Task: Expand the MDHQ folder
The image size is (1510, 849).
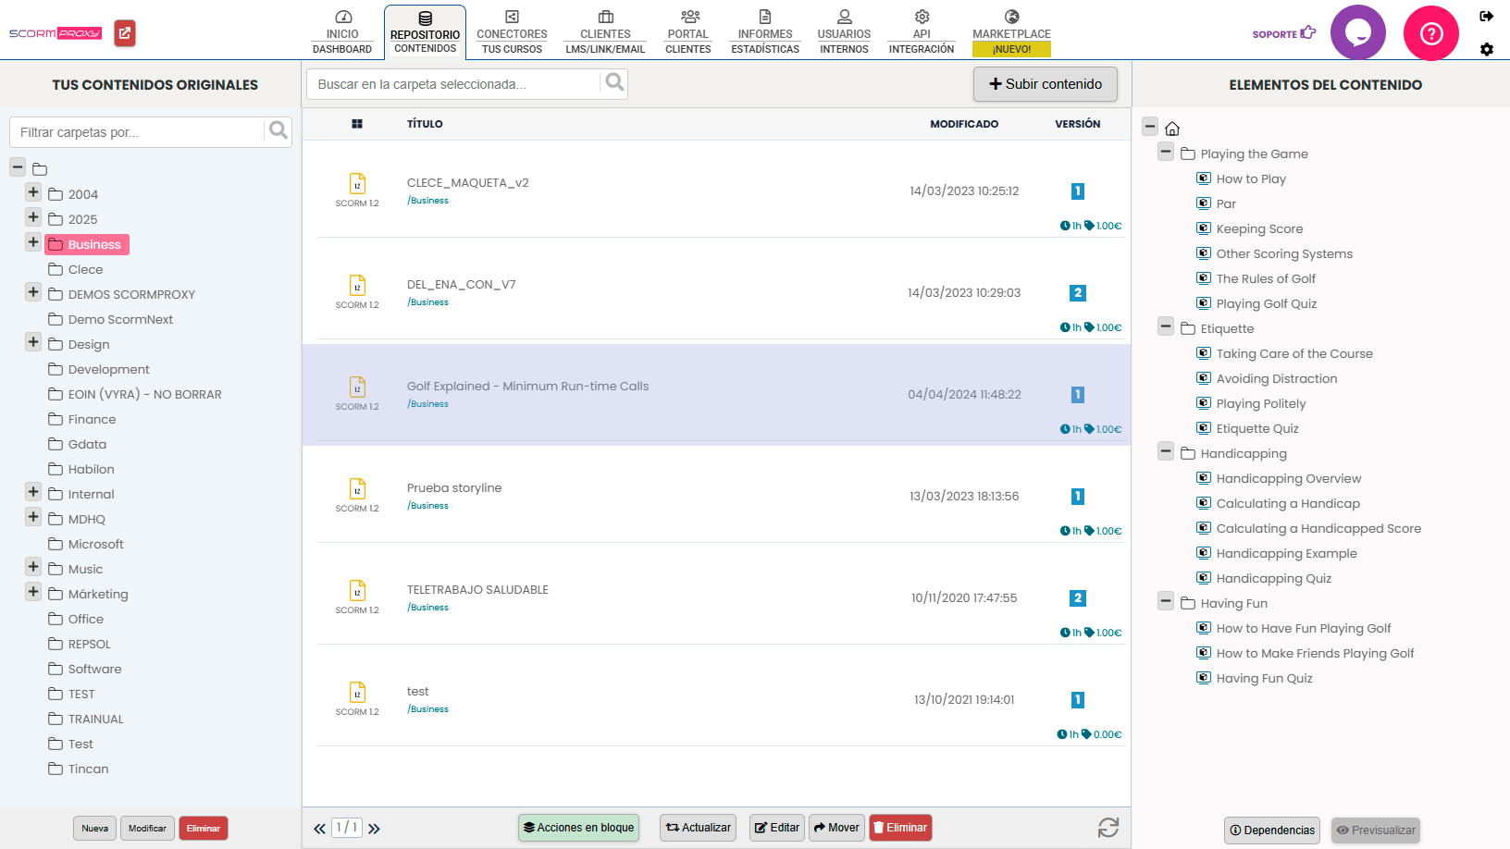Action: [33, 517]
